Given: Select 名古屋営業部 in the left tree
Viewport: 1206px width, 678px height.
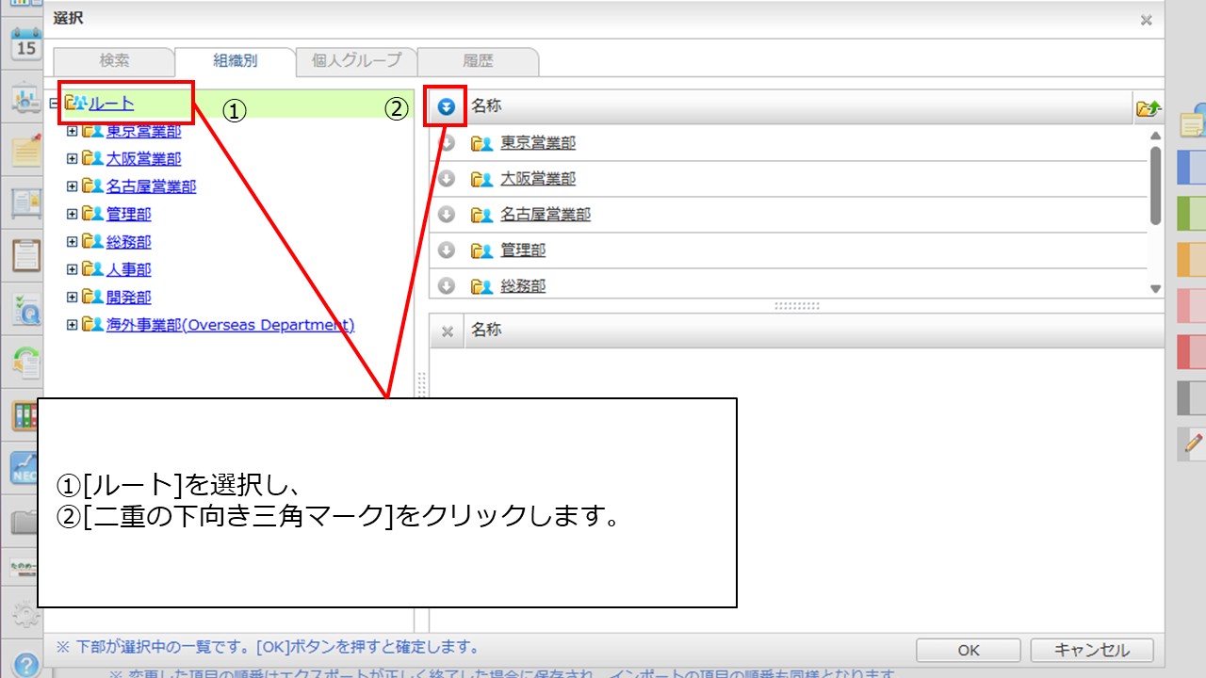Looking at the screenshot, I should point(151,186).
